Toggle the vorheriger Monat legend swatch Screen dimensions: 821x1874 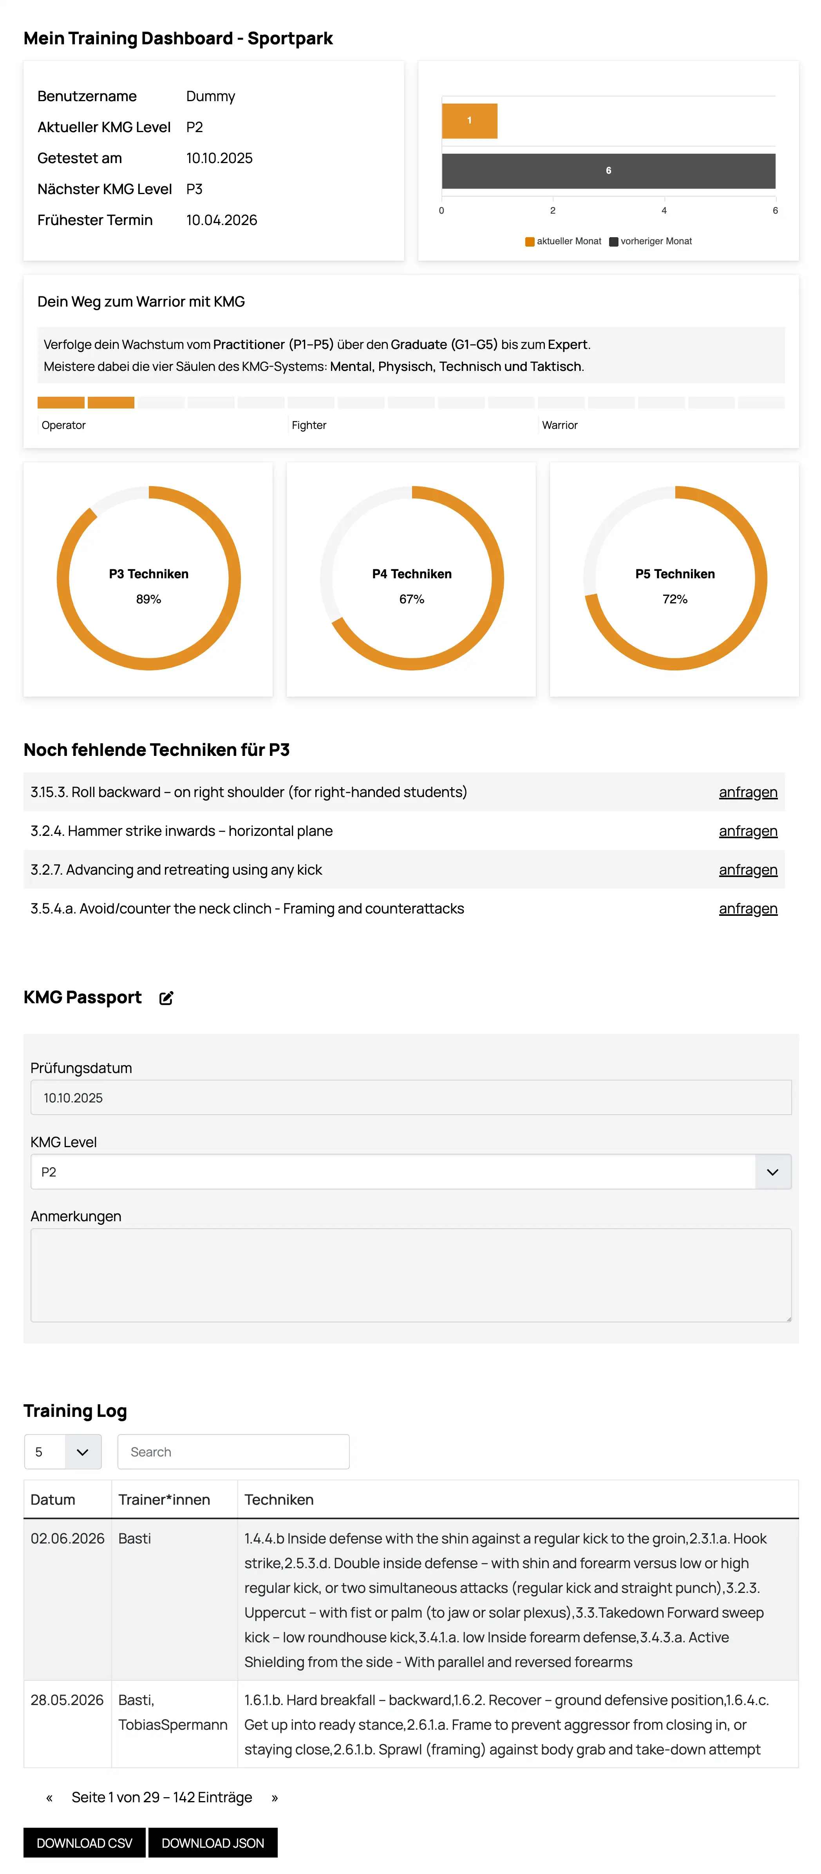(x=613, y=242)
